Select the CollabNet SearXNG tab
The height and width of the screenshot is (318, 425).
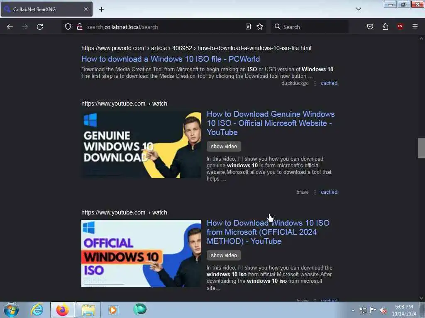coord(46,9)
